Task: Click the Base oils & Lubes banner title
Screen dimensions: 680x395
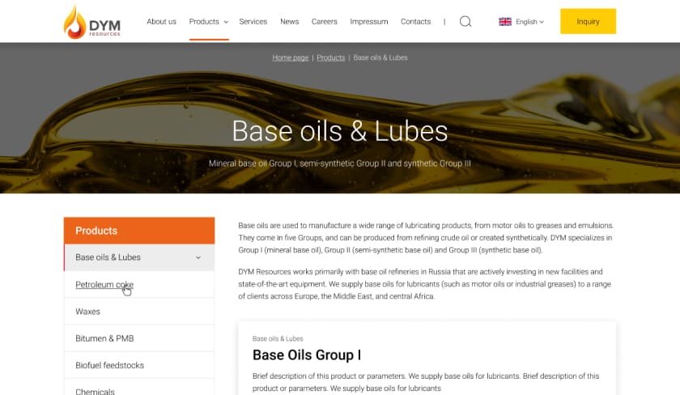Action: (339, 131)
